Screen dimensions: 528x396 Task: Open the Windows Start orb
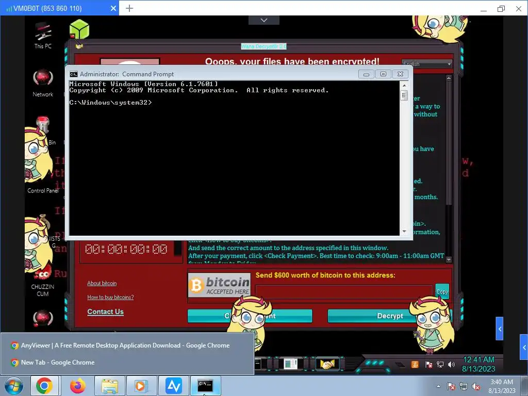[x=13, y=386]
